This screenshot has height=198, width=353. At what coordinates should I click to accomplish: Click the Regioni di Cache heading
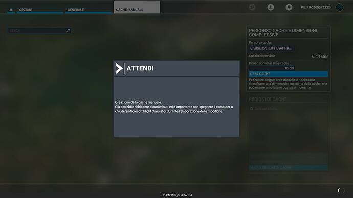click(268, 100)
